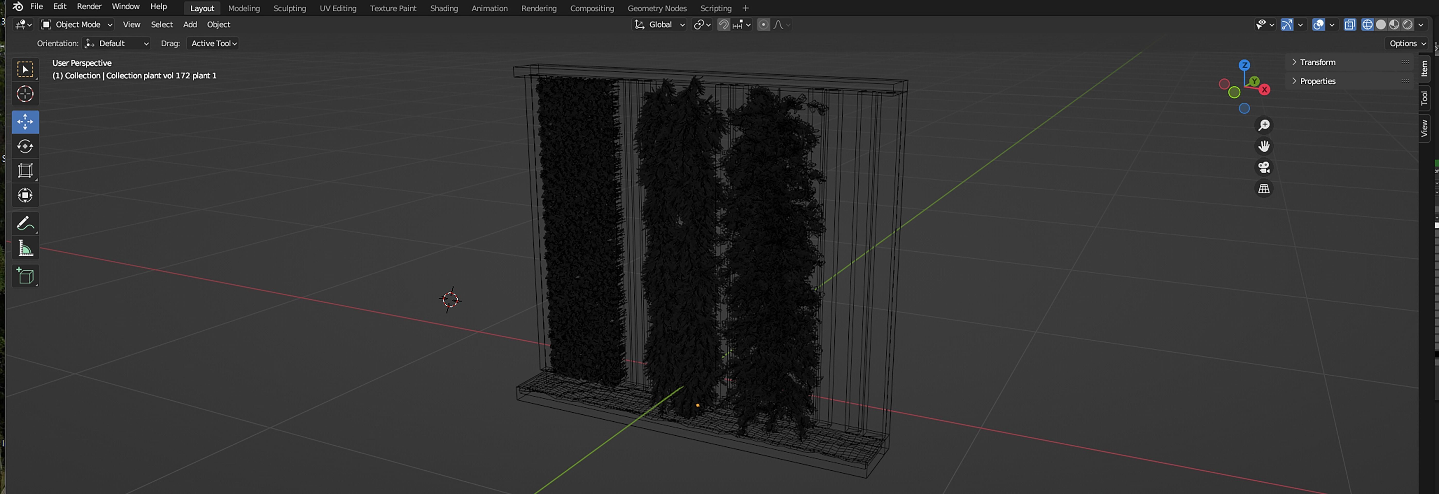This screenshot has height=494, width=1439.
Task: Toggle X-ray mode
Action: point(1350,24)
